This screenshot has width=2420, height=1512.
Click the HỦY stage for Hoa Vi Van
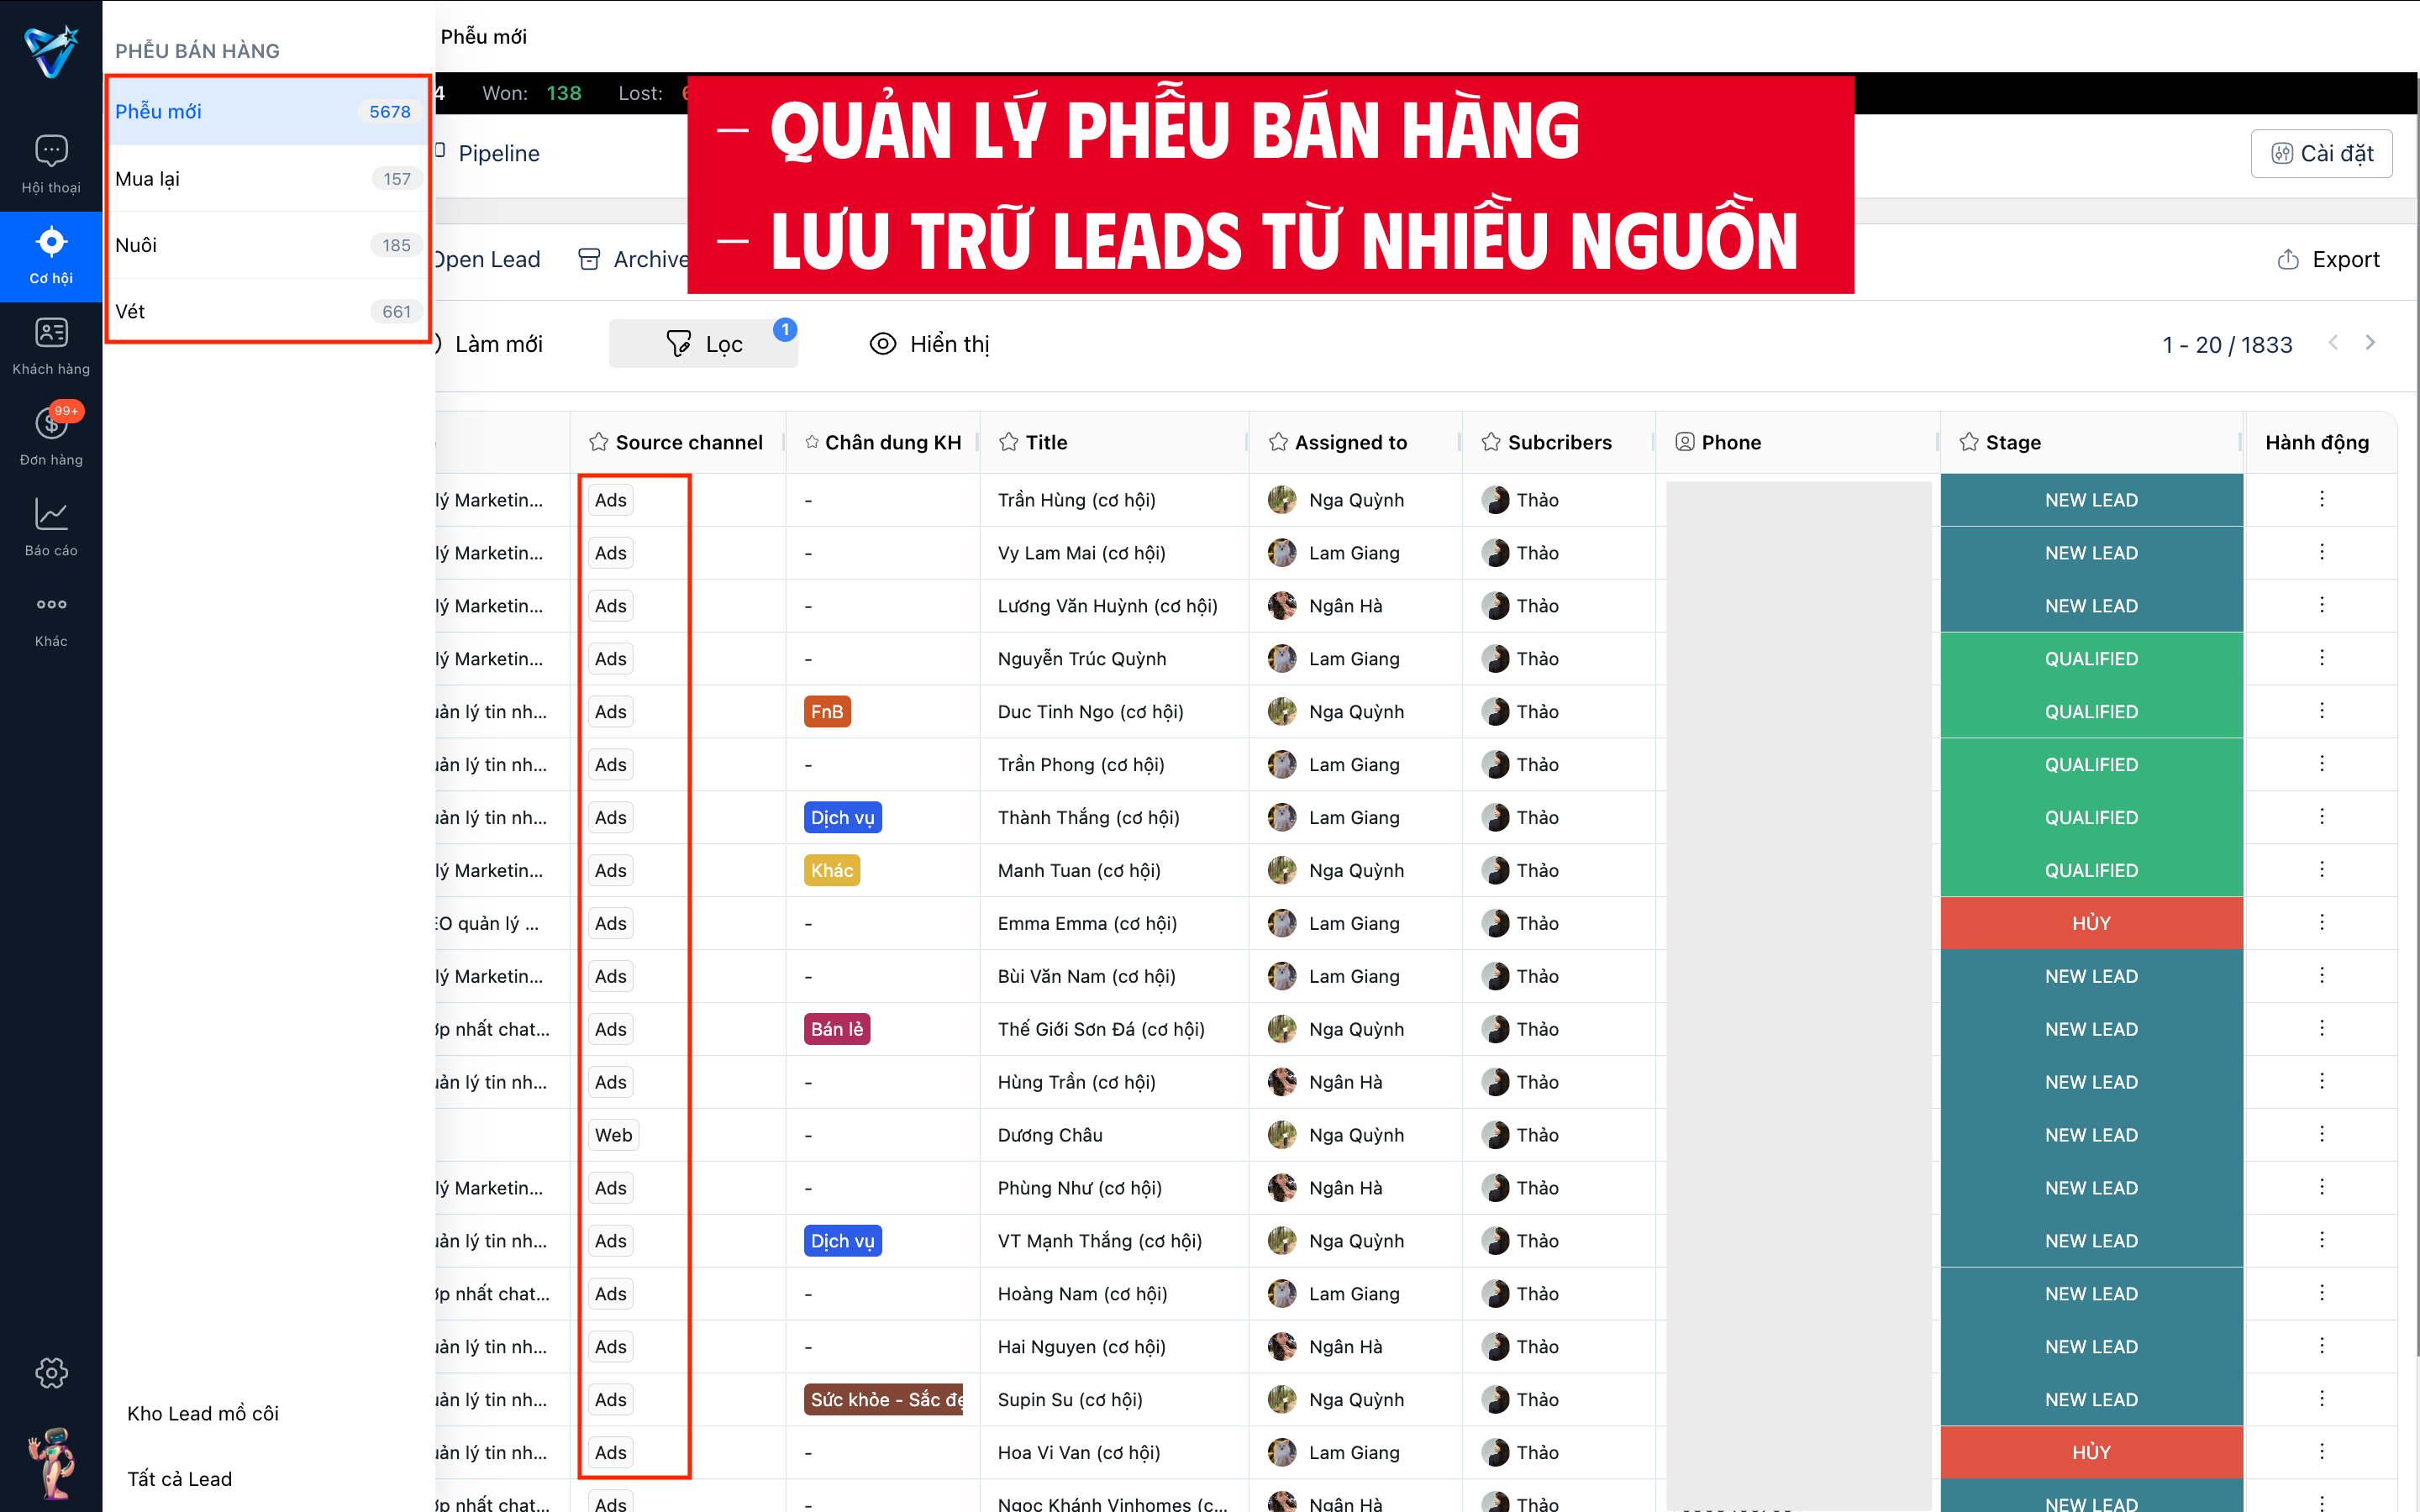tap(2091, 1452)
